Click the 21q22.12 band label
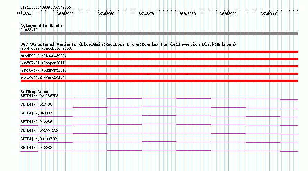Image resolution: width=308 pixels, height=171 pixels. 29,30
